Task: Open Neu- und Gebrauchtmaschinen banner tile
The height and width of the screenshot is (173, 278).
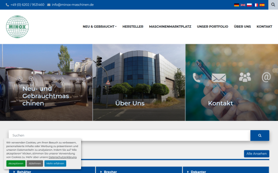Action: [x=46, y=83]
